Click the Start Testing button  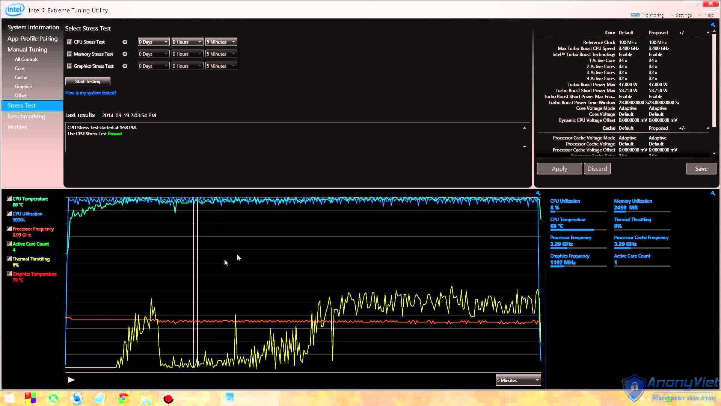pos(87,81)
